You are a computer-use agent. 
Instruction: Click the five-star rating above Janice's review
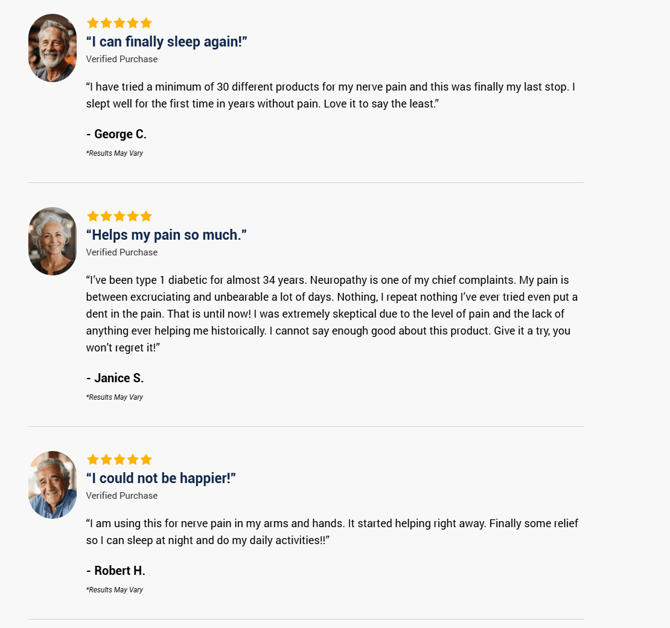pos(119,216)
